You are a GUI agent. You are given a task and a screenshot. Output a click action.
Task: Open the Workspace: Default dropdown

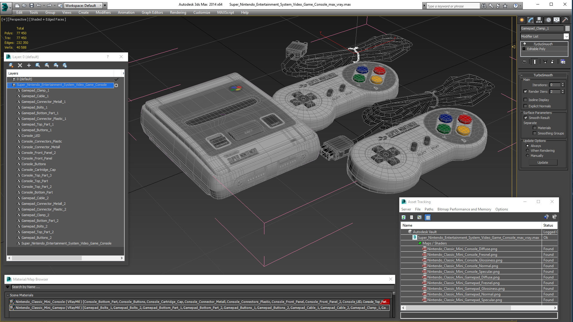point(84,5)
